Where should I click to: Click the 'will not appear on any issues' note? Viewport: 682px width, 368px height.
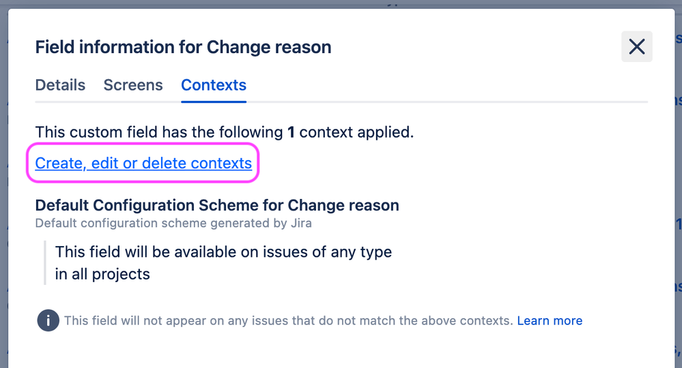click(x=288, y=320)
